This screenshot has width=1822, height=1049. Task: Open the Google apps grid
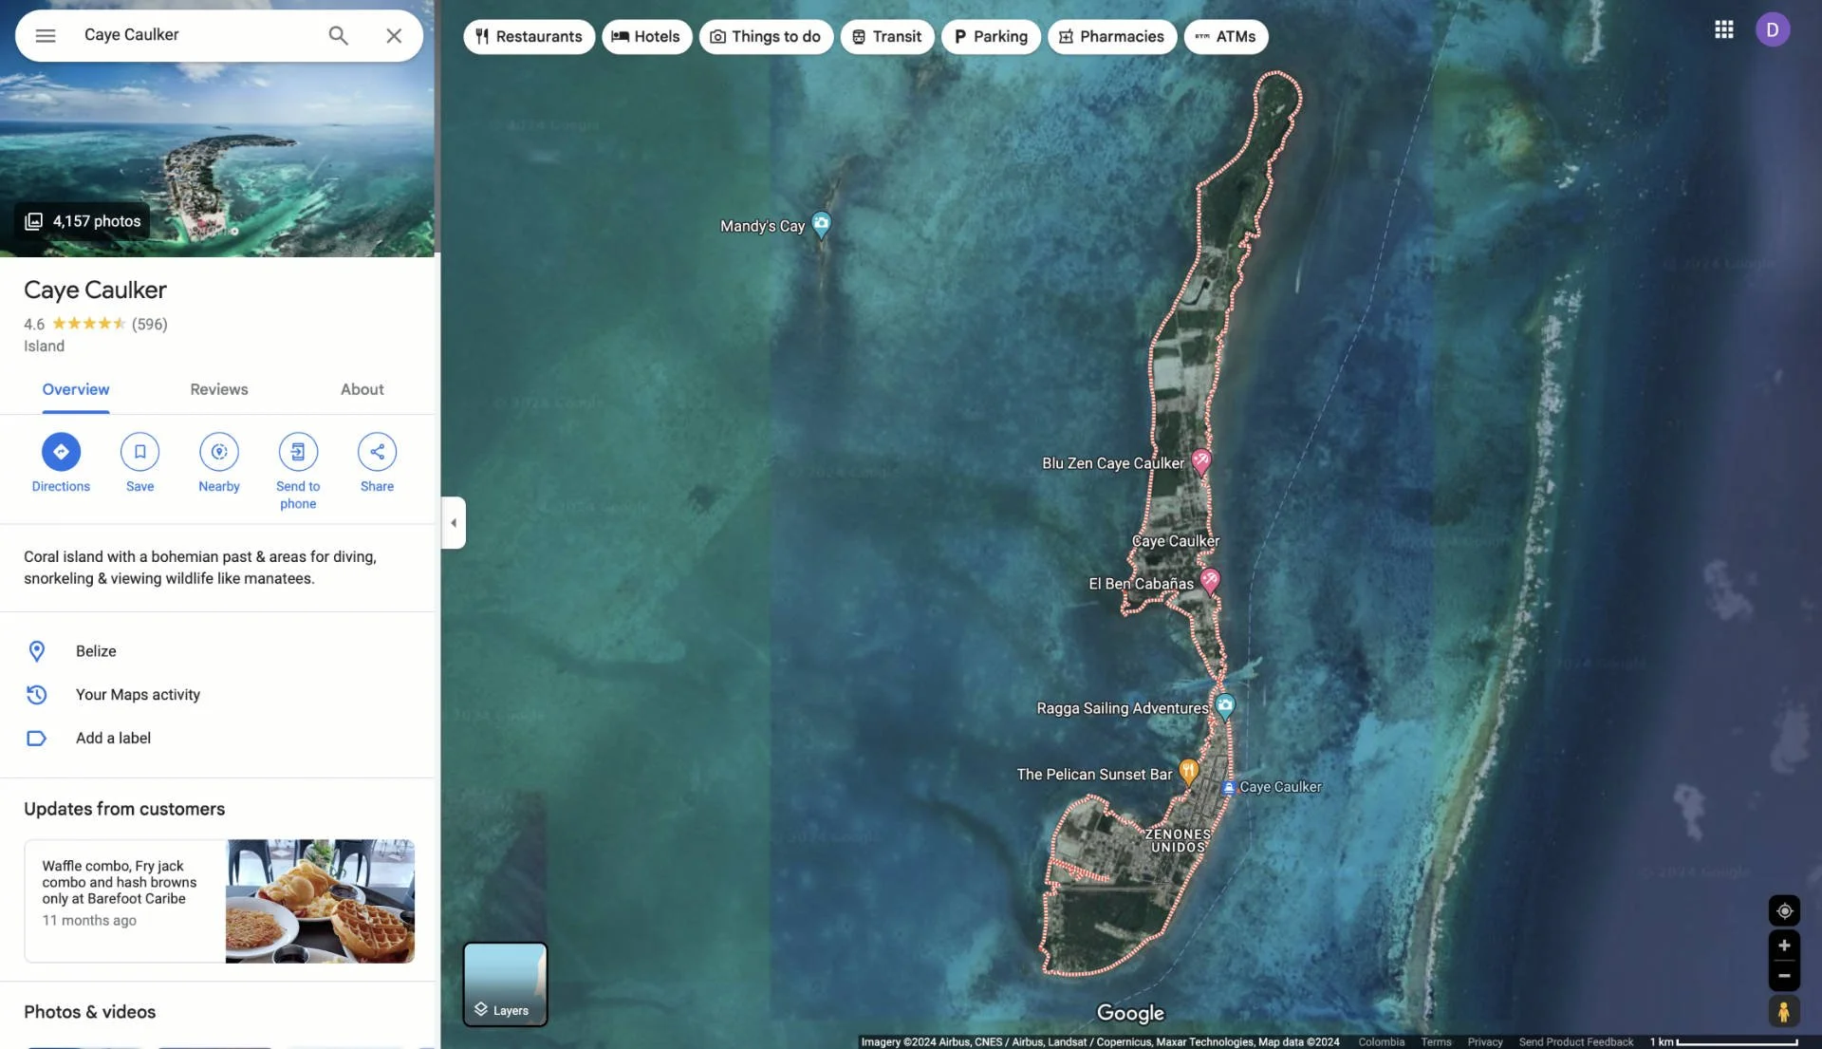(1724, 29)
